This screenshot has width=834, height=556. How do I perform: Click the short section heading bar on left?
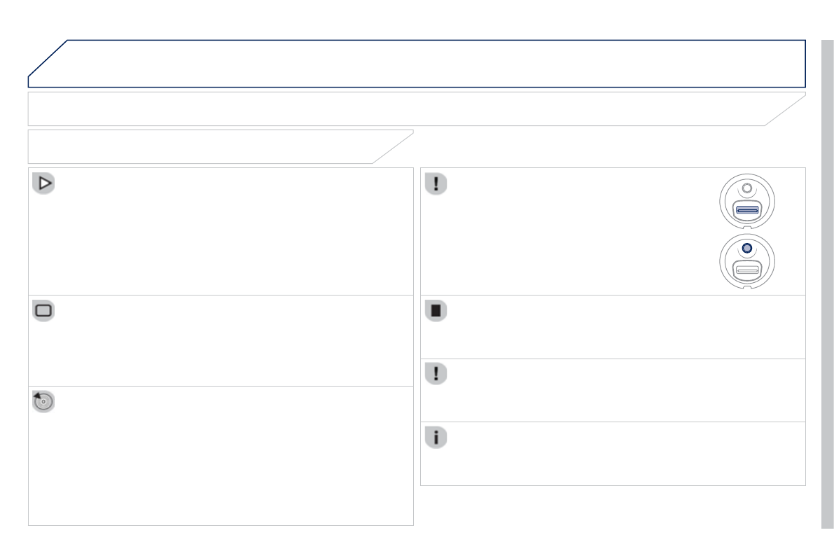210,146
